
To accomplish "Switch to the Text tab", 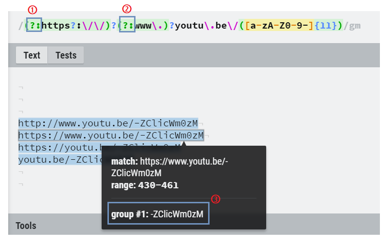I will click(x=32, y=55).
